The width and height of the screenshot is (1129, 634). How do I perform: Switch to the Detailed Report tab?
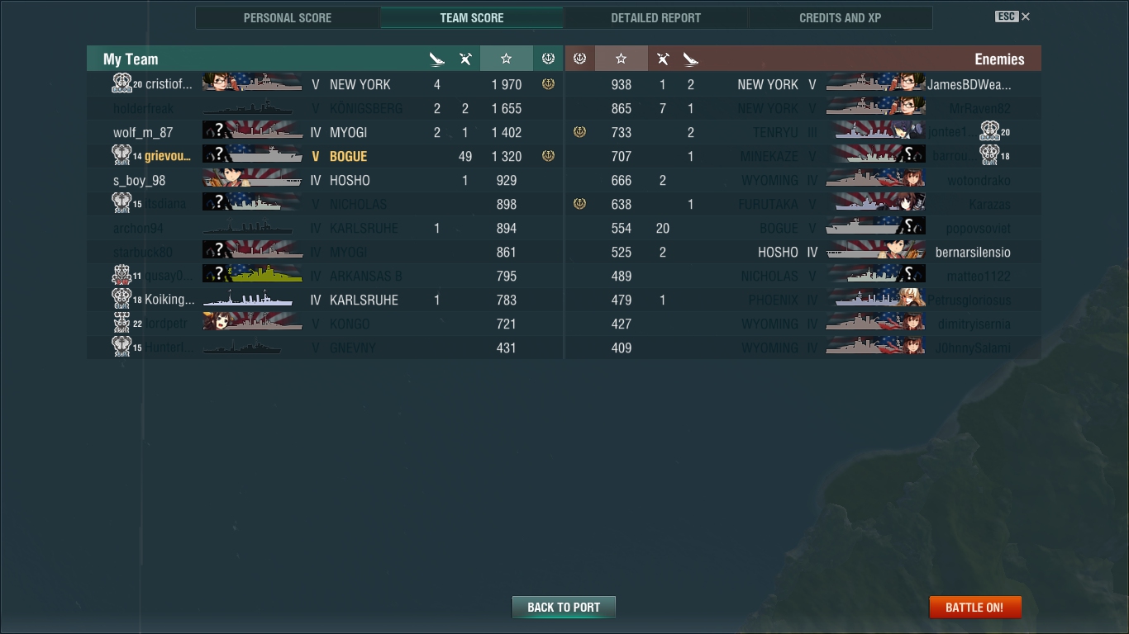click(656, 18)
